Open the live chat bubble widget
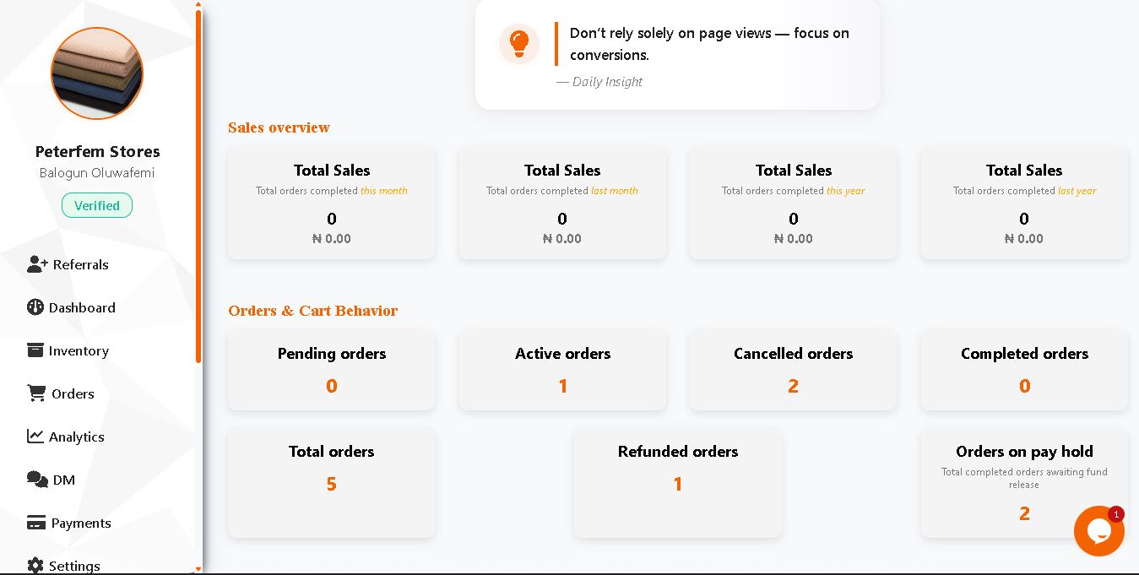1139x575 pixels. pos(1098,530)
